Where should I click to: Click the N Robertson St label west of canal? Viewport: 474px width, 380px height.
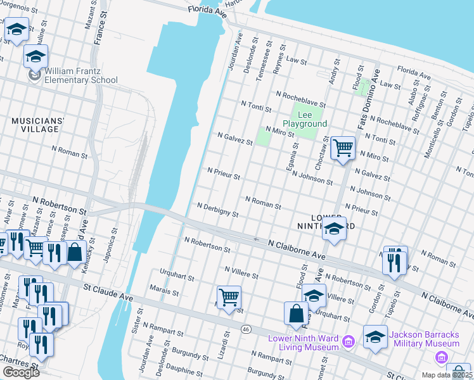coord(60,206)
